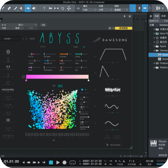Image resolution: width=168 pixels, height=168 pixels.
Task: Select the Listen speaker tool
Action: coord(34,8)
